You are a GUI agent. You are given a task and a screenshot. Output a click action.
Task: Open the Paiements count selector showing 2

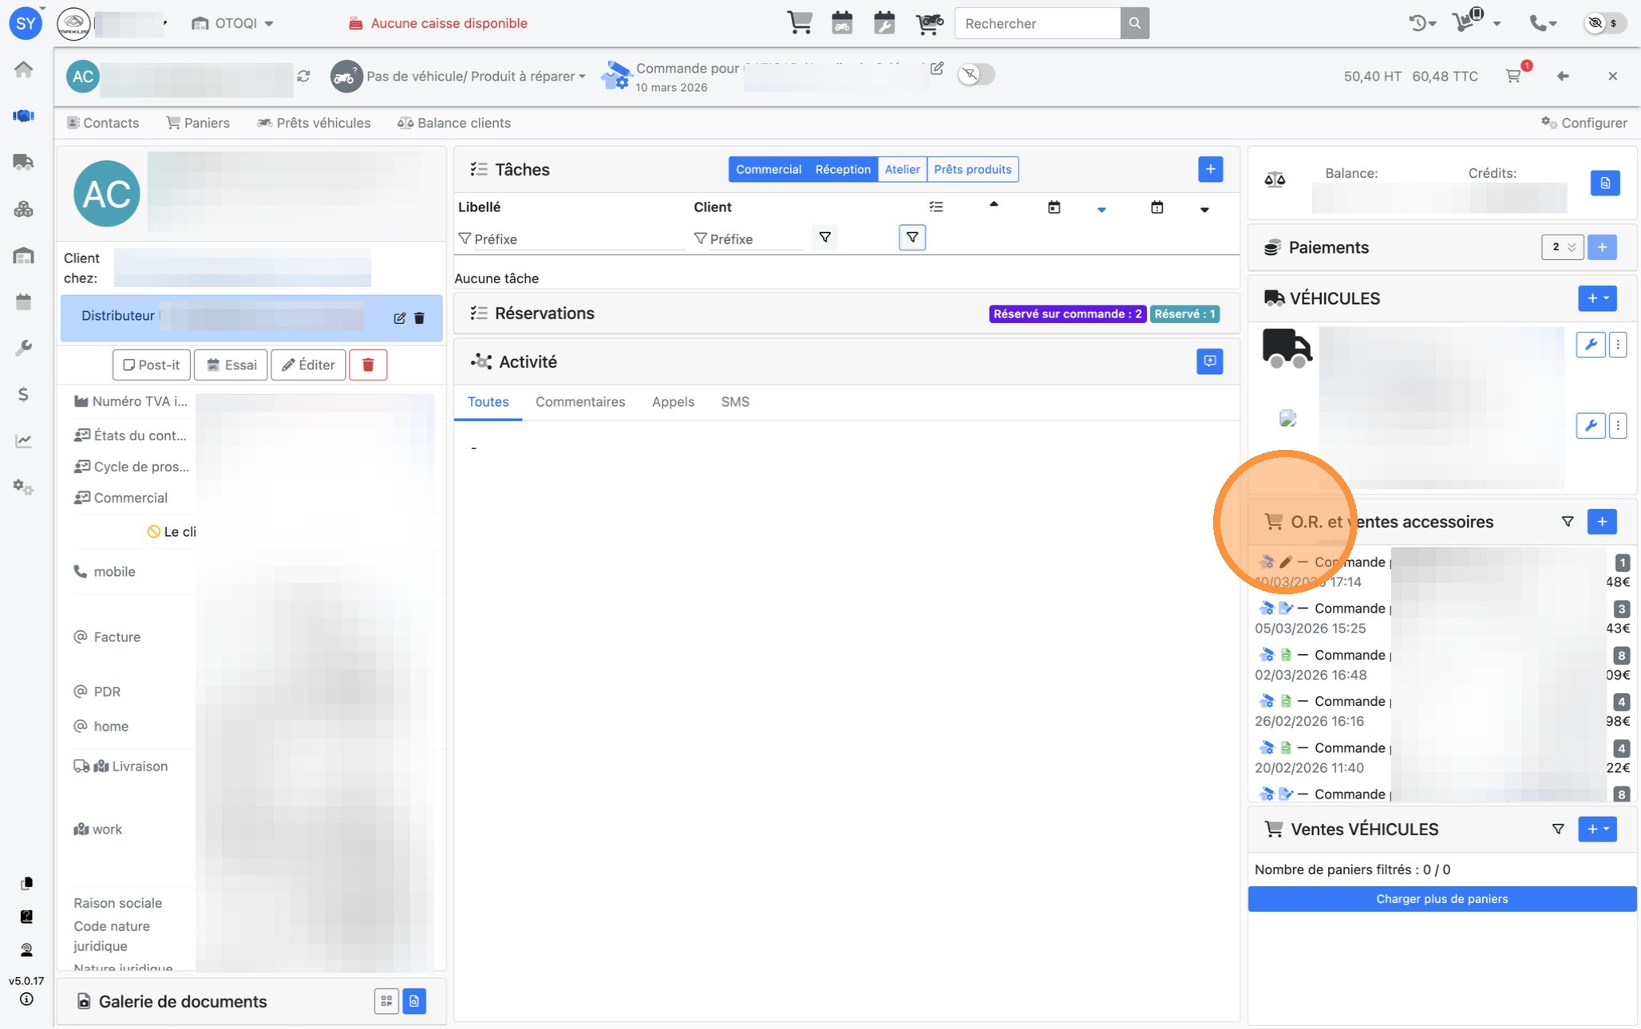[1561, 247]
